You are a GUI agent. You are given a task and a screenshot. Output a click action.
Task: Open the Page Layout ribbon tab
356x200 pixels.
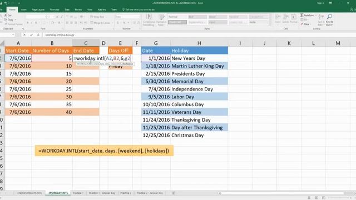tap(38, 9)
